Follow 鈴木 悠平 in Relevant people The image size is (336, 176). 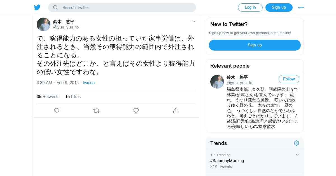point(289,79)
